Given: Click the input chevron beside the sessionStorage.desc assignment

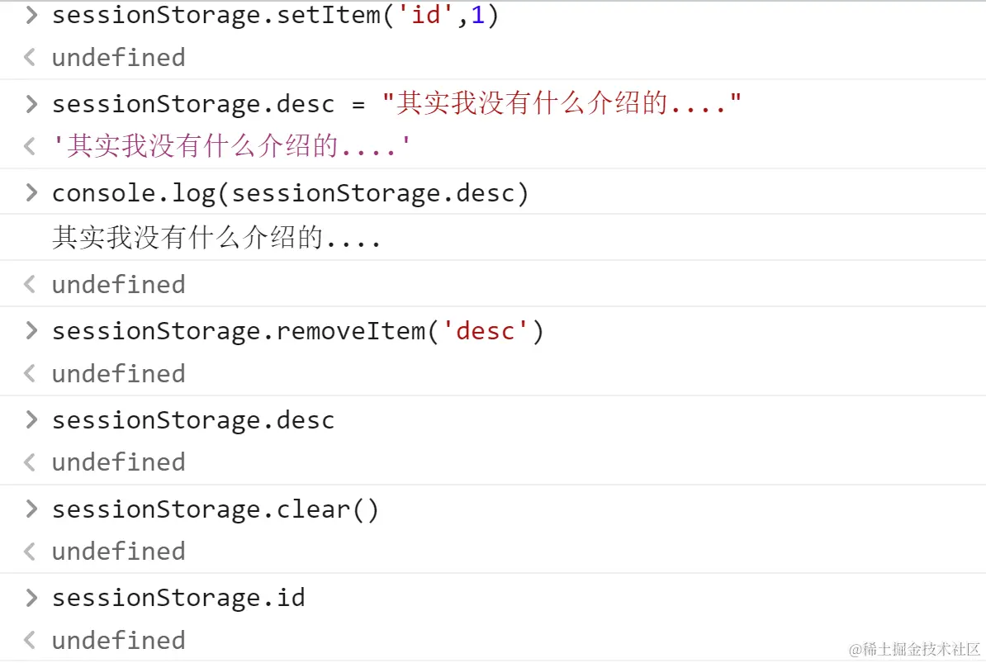Looking at the screenshot, I should click(31, 104).
